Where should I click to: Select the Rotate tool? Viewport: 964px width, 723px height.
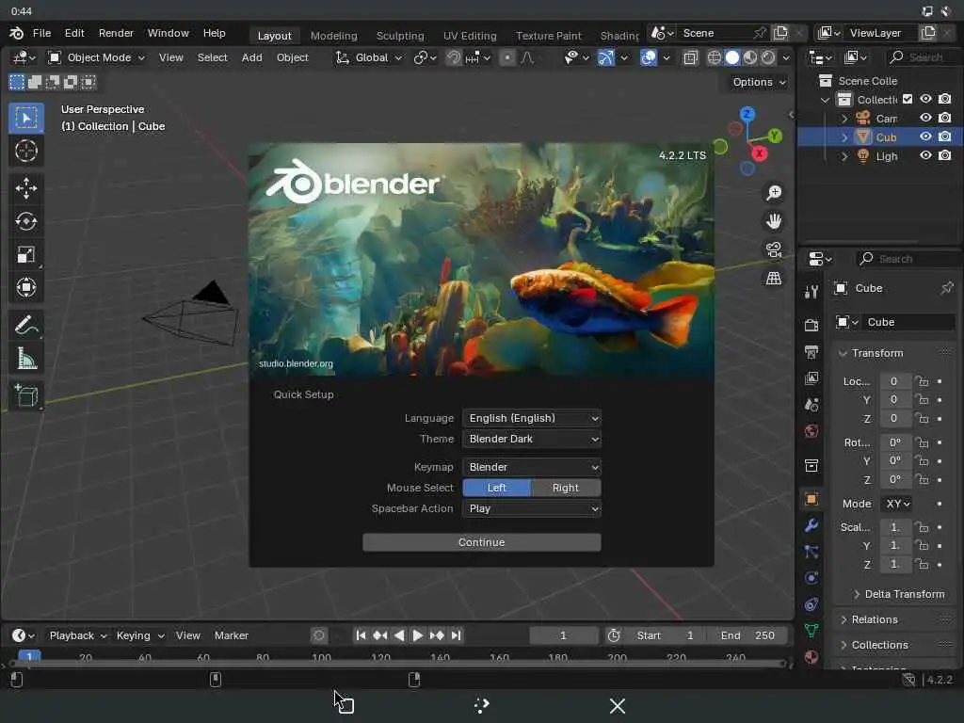pos(25,221)
